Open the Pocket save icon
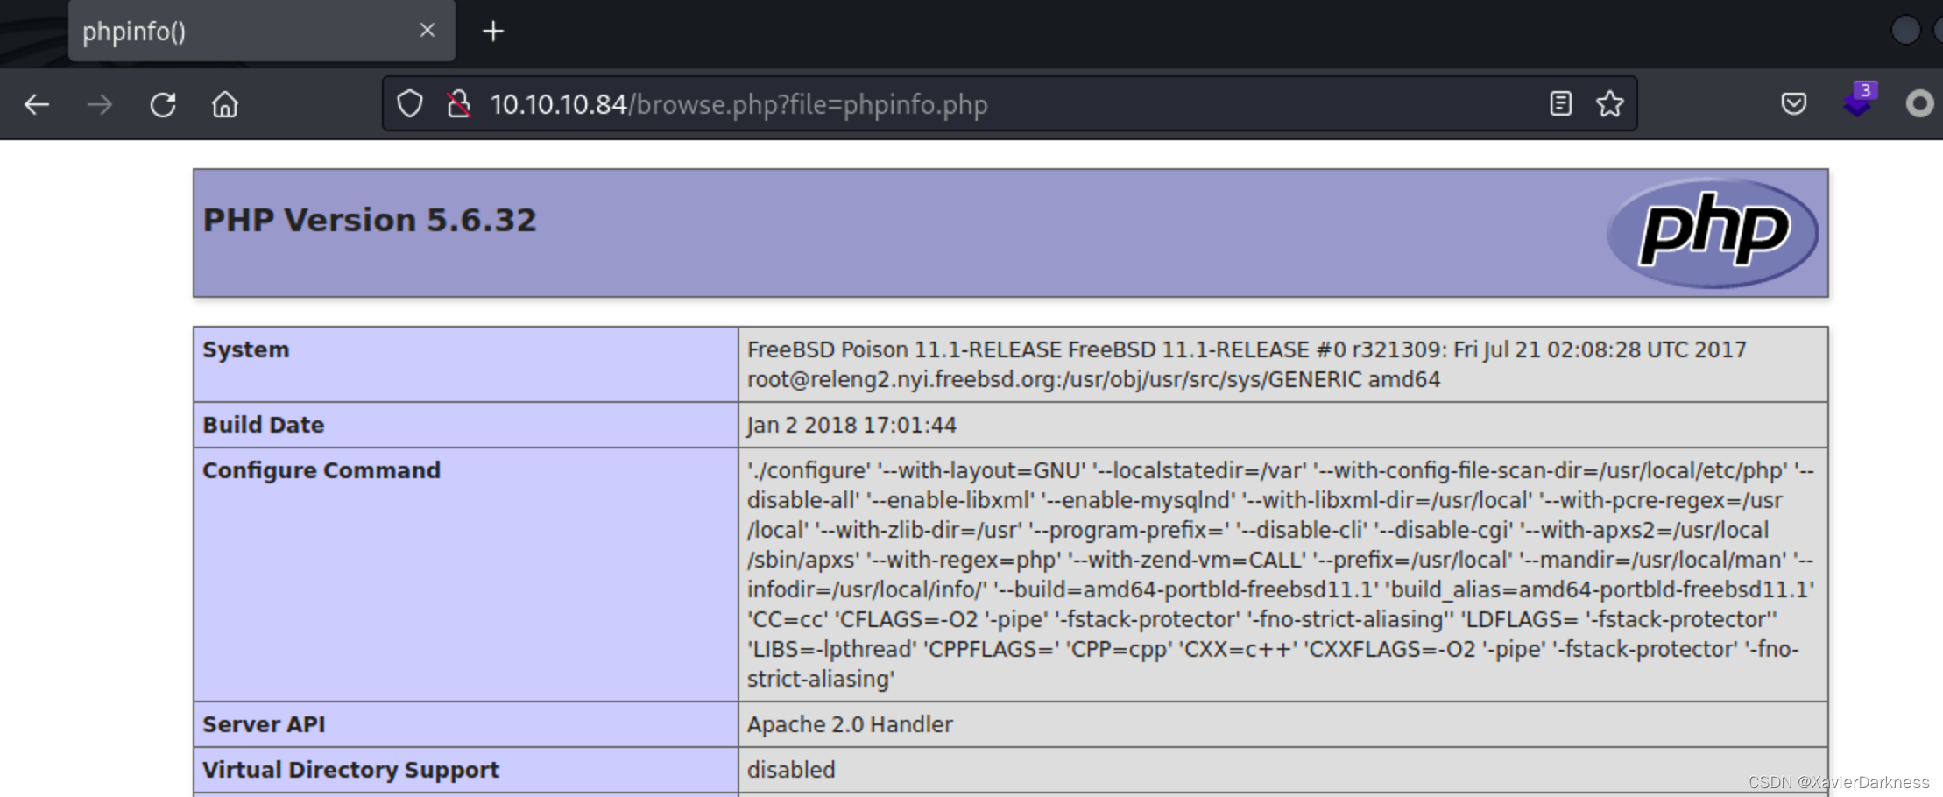 click(1793, 104)
